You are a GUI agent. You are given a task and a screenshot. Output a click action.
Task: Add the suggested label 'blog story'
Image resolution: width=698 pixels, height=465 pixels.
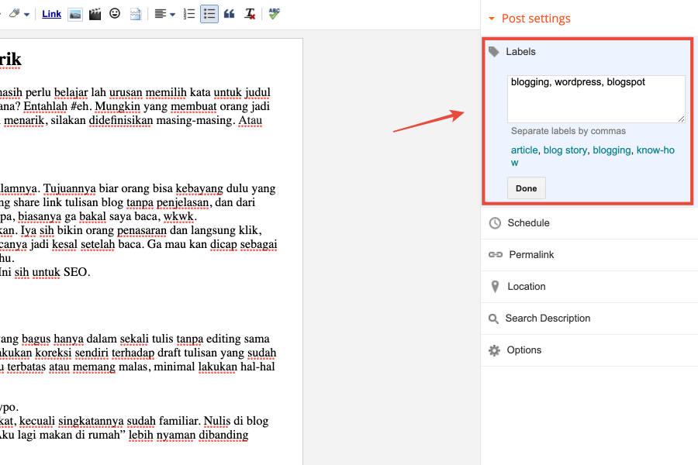(x=565, y=150)
